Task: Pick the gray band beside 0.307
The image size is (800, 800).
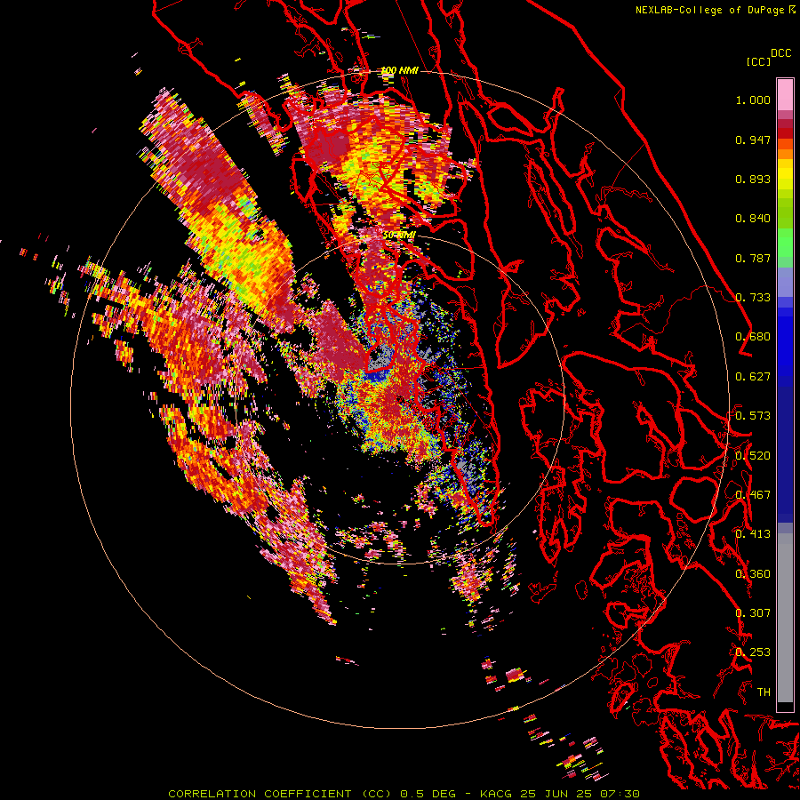Action: pyautogui.click(x=785, y=618)
